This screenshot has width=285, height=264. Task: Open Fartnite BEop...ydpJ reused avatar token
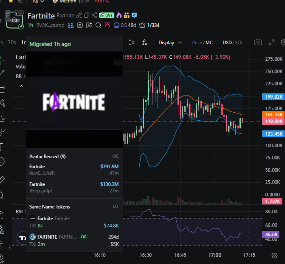[74, 187]
